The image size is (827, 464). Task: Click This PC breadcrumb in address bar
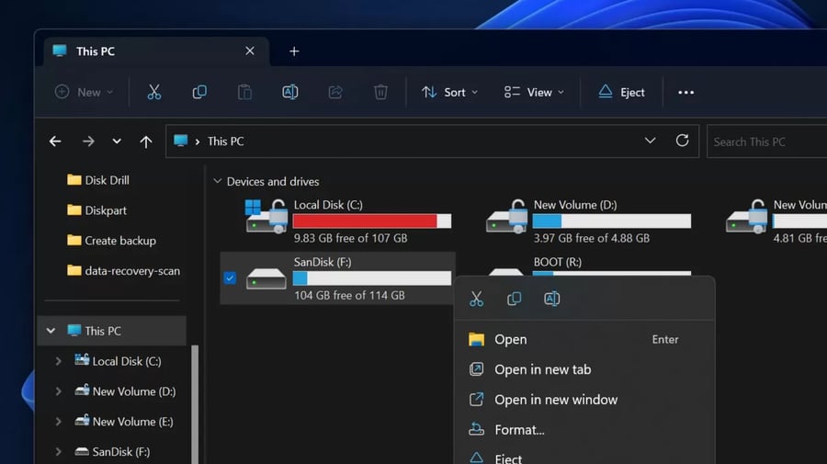226,141
